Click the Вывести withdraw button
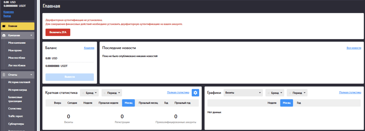Viewport: 365px width, 131px height. [70, 77]
